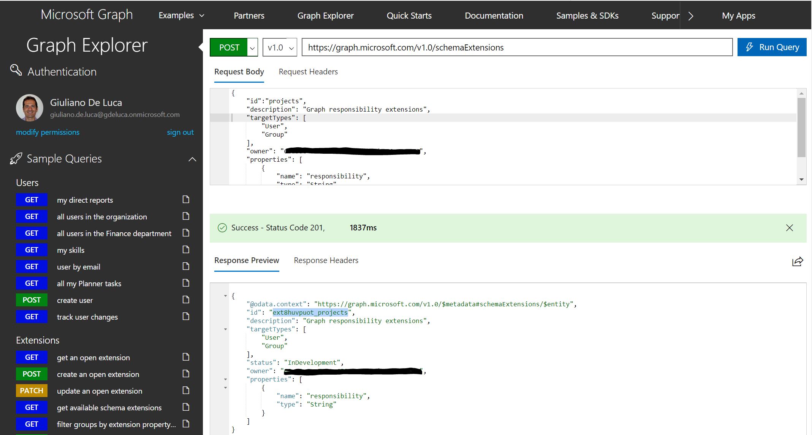812x435 pixels.
Task: Click the Request Headers tab
Action: point(308,71)
